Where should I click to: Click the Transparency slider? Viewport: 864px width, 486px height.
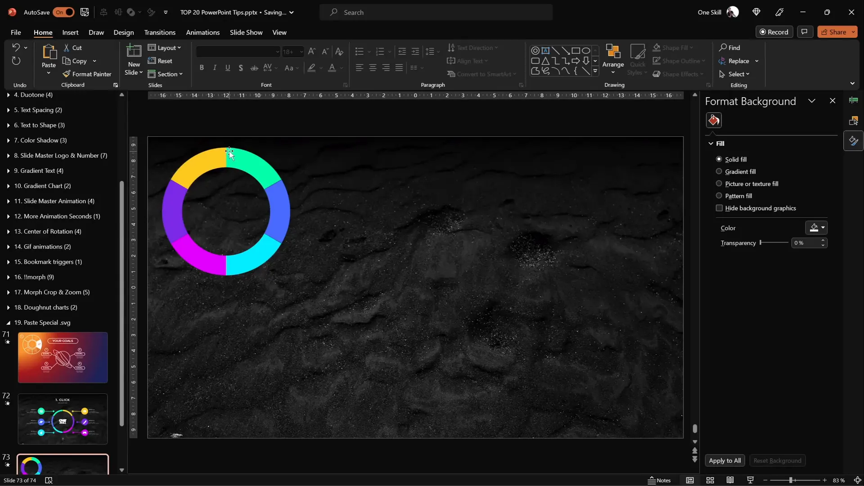(x=774, y=243)
